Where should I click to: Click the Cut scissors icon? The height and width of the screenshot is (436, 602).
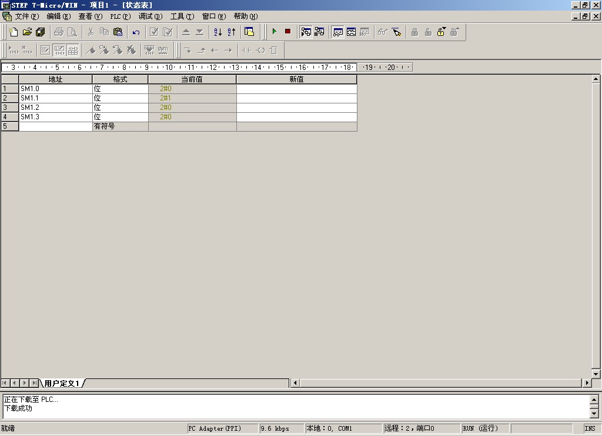click(x=91, y=32)
